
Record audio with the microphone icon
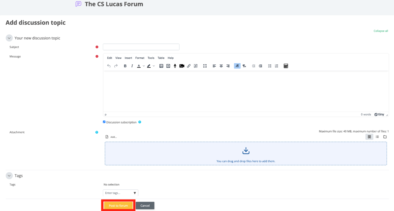coord(175,66)
